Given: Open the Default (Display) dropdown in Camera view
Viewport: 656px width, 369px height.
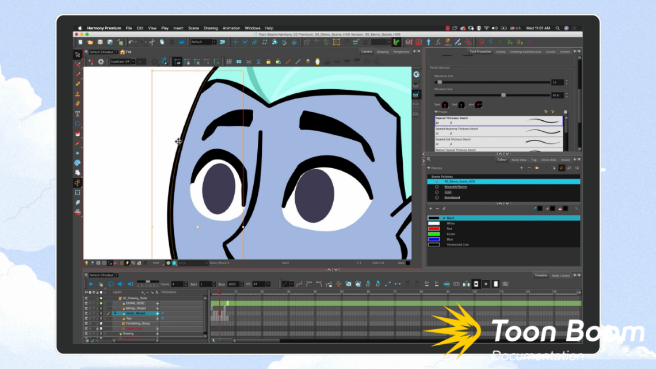Looking at the screenshot, I should coord(116,52).
